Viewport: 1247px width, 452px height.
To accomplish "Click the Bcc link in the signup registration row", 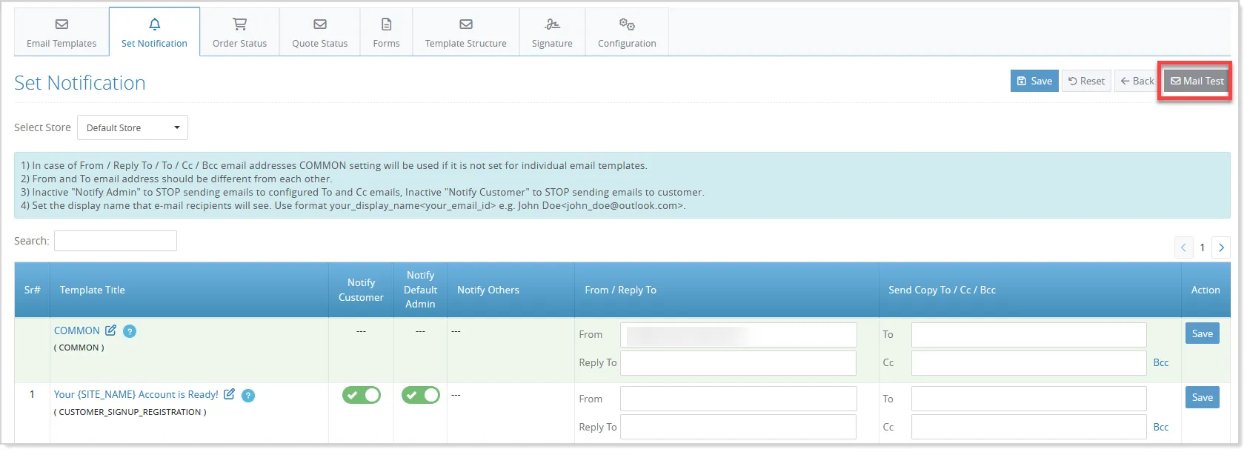I will pos(1161,427).
